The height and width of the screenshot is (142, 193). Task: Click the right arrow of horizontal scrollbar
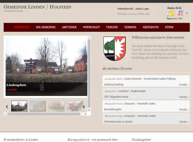click(x=85, y=114)
